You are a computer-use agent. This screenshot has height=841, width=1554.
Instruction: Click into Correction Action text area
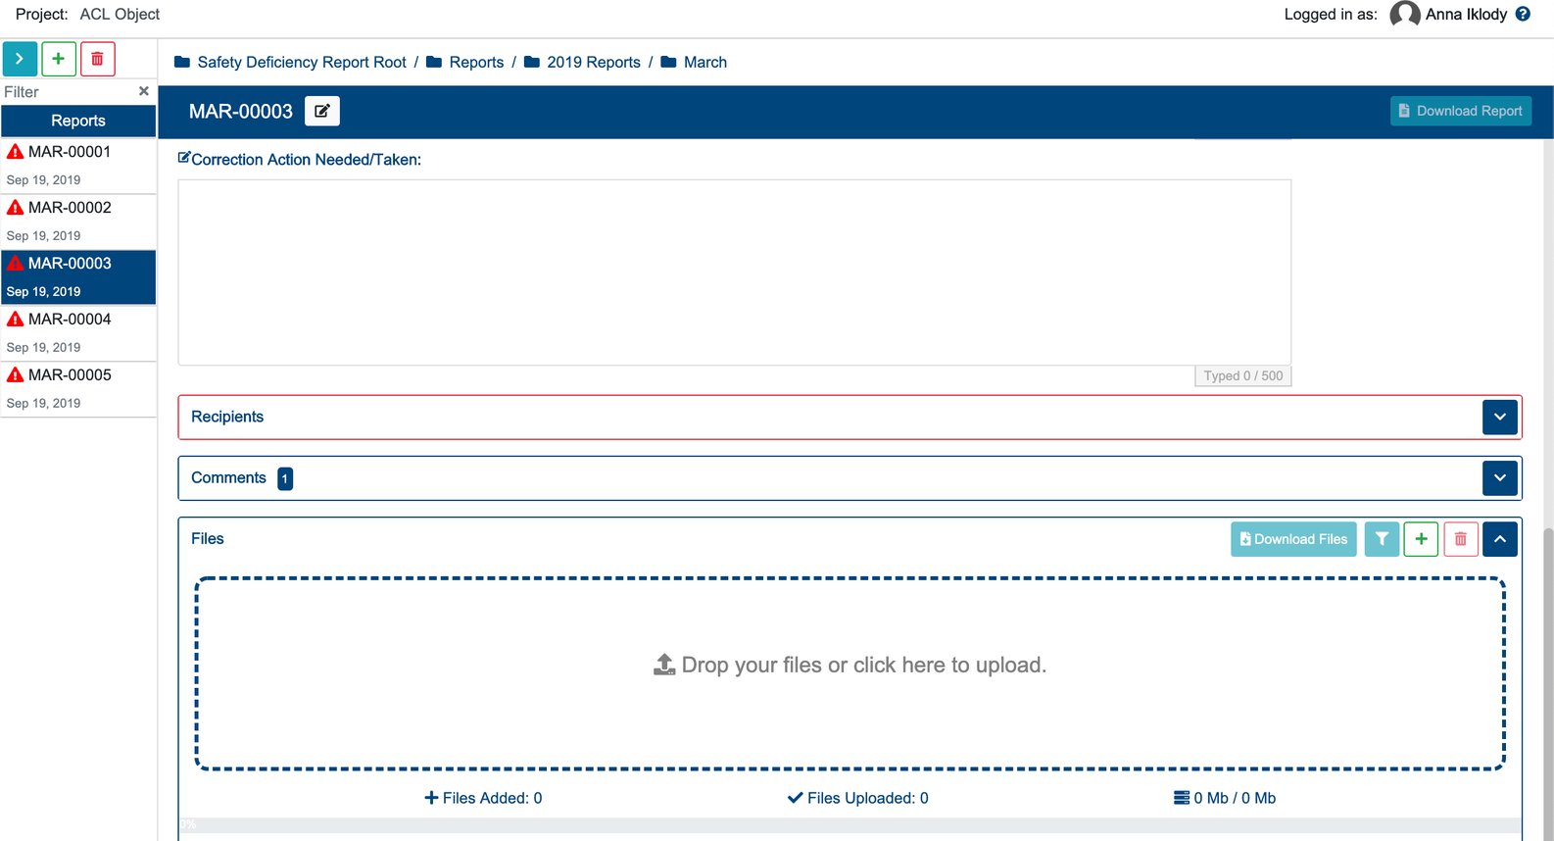point(734,272)
